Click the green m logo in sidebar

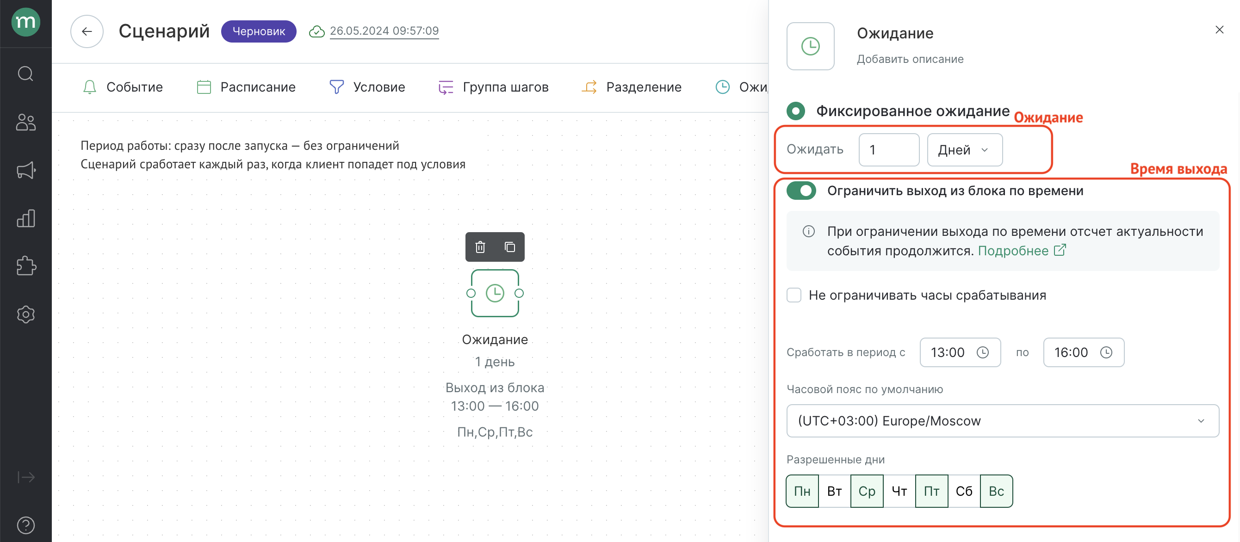(25, 22)
